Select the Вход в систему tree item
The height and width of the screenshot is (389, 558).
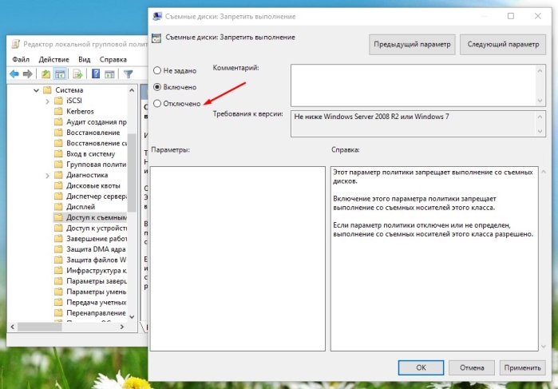tap(90, 154)
